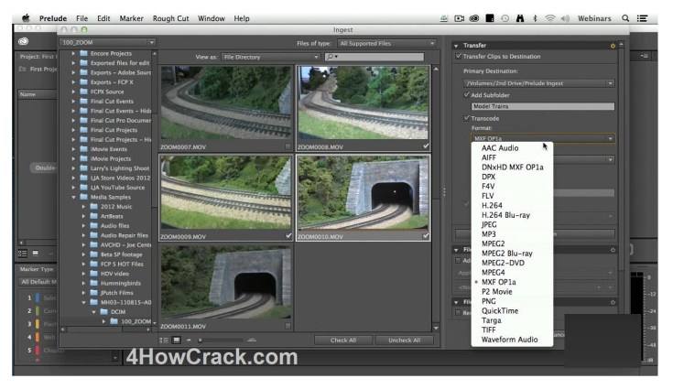Click the Creative Cloud icon in Prelude window

pos(23,41)
